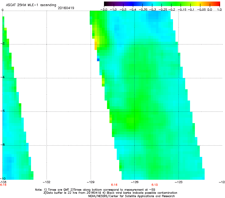This screenshot has height=198, width=225.
Task: Click the red time label 6:15
Action: tap(154, 185)
